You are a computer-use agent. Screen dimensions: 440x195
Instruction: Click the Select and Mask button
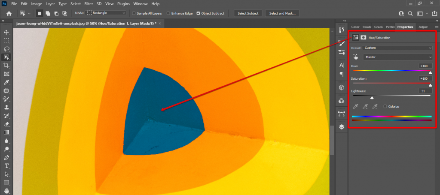282,13
